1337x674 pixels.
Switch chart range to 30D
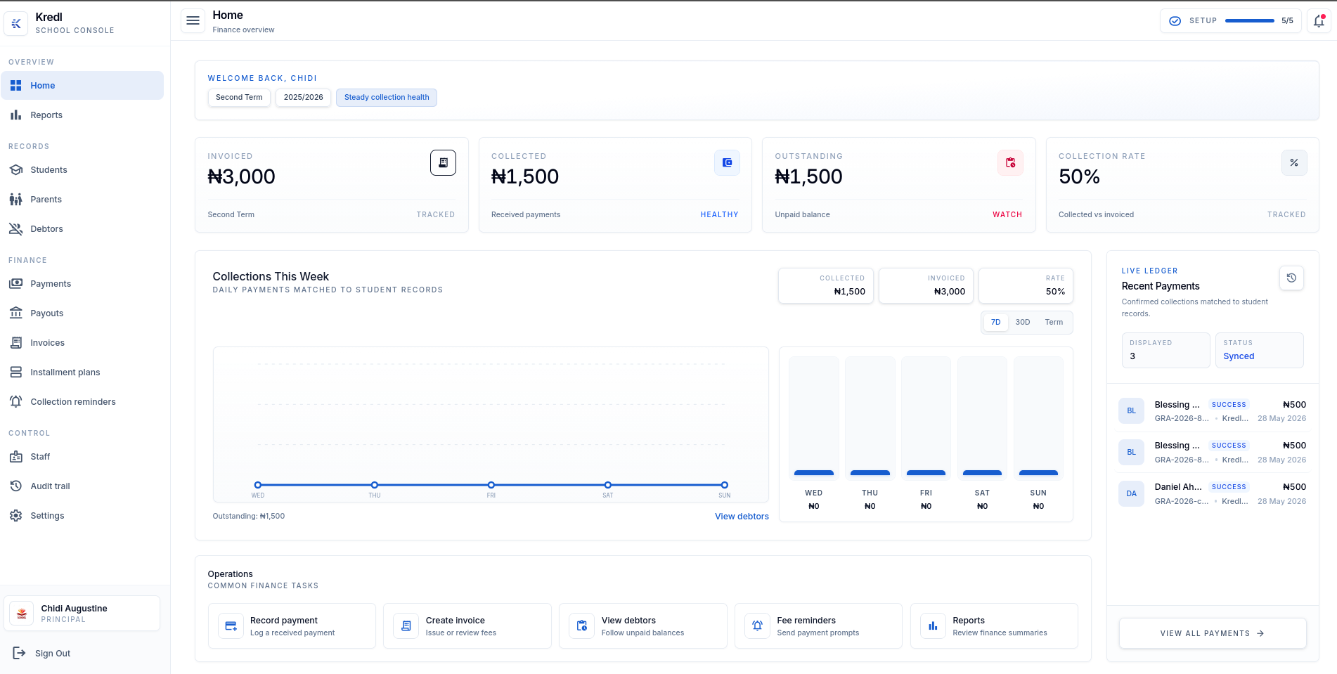click(1023, 323)
